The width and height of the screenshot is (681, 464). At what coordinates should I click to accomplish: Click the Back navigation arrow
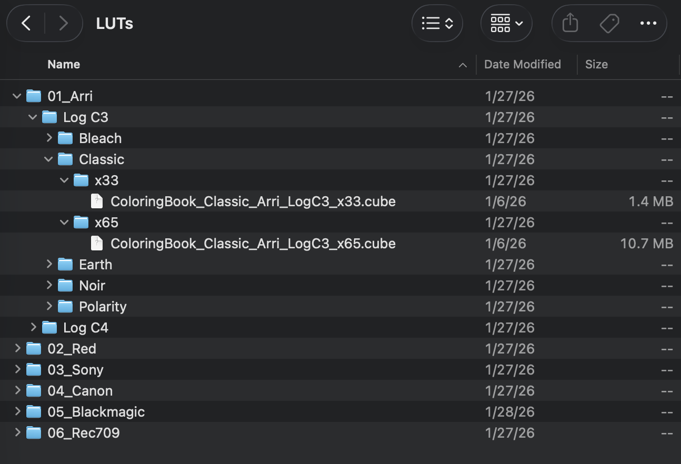tap(25, 23)
